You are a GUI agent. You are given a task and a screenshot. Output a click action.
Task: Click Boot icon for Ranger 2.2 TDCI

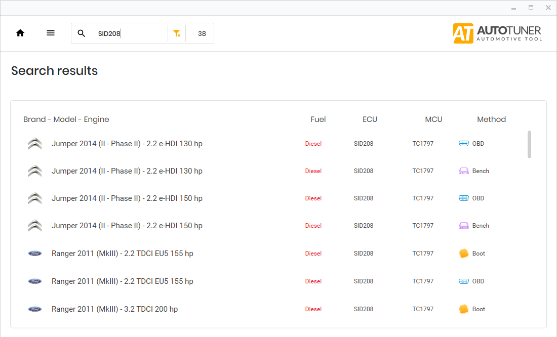tap(463, 254)
